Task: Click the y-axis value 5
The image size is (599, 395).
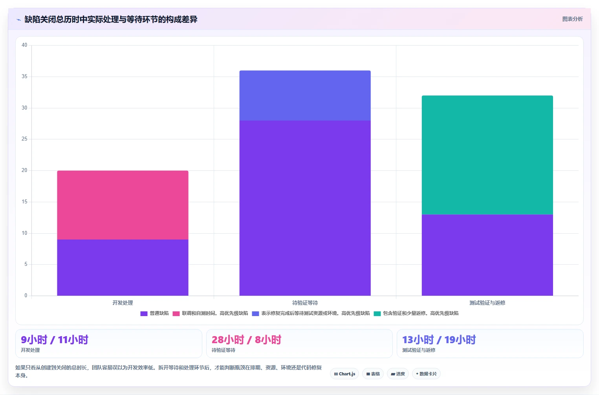Action: (x=26, y=264)
